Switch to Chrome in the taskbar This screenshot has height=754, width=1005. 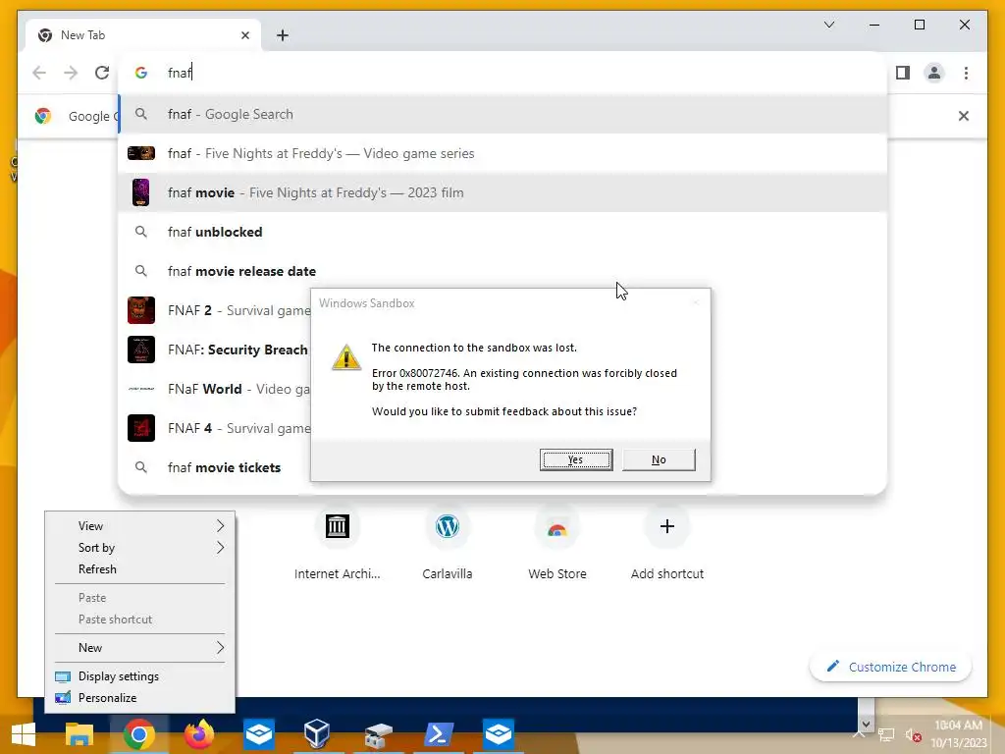[139, 734]
